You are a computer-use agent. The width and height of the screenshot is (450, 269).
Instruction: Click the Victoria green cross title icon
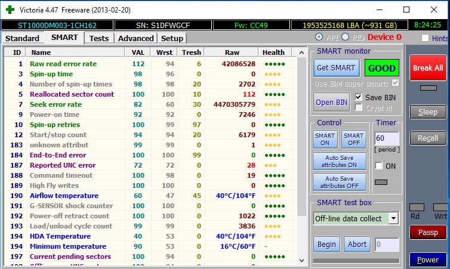coord(10,10)
